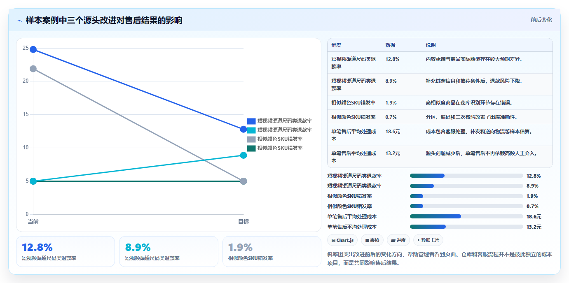Click the description 高相似度商品在仓库识别环节存在错误

point(469,103)
